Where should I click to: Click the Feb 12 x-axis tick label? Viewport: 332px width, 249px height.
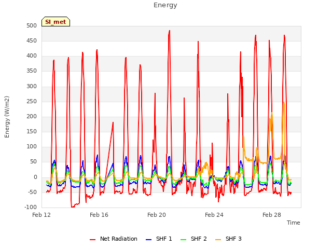click(x=41, y=215)
